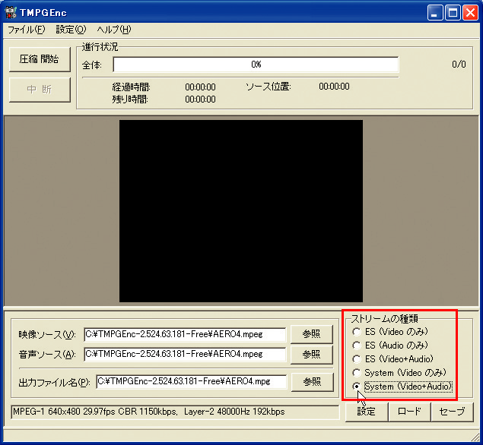Click the ロード button
483x445 pixels.
[x=409, y=412]
